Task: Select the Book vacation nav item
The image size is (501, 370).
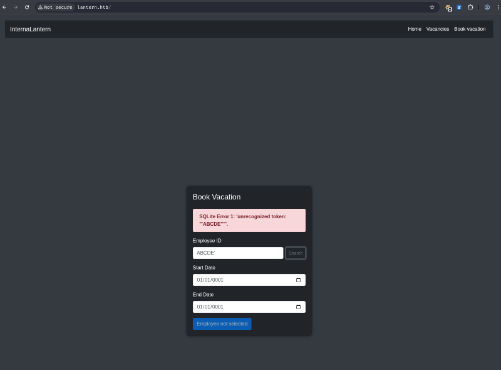Action: (x=469, y=29)
